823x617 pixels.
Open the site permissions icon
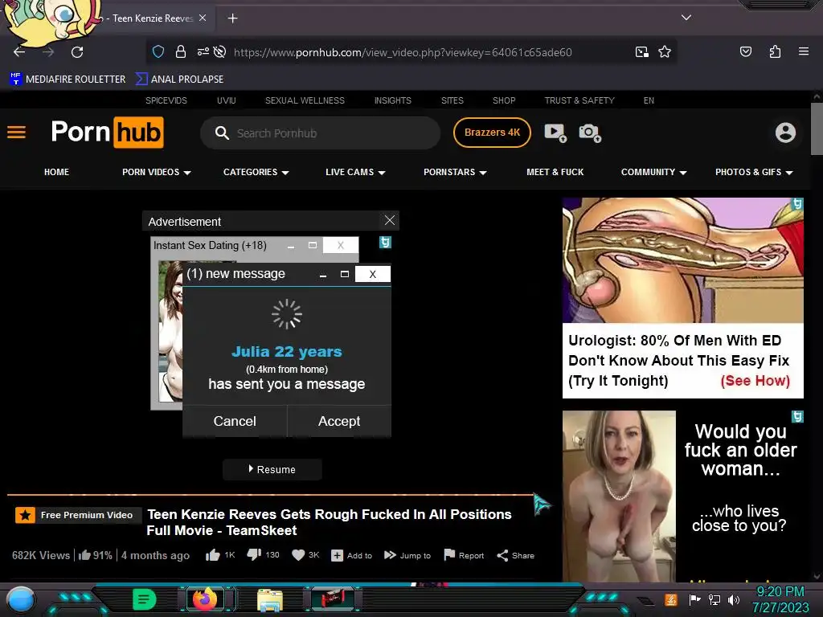coord(203,51)
